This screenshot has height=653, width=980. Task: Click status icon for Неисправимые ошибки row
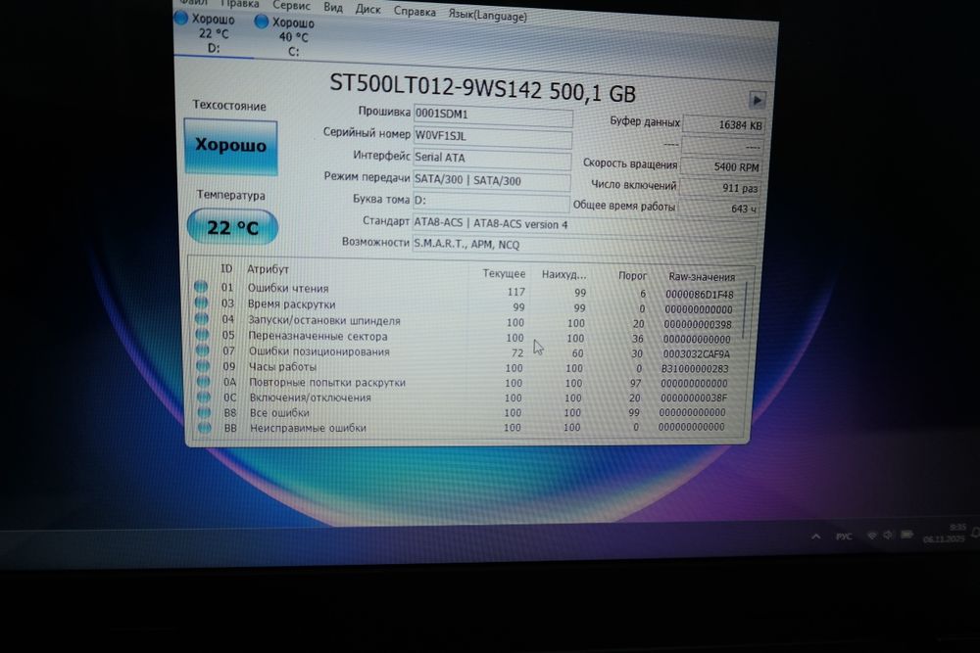point(205,428)
